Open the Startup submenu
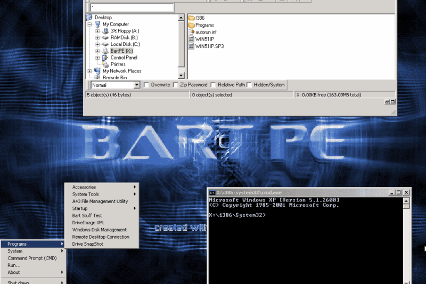This screenshot has width=426, height=284. (102, 208)
